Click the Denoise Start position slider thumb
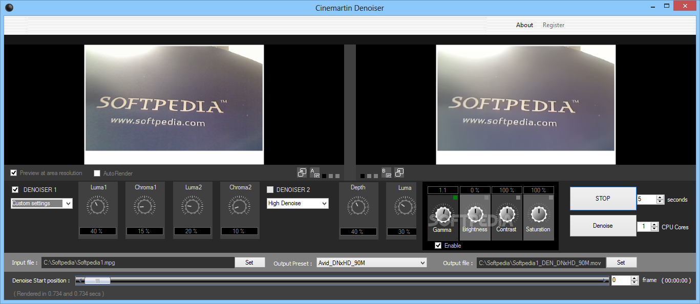 click(97, 280)
